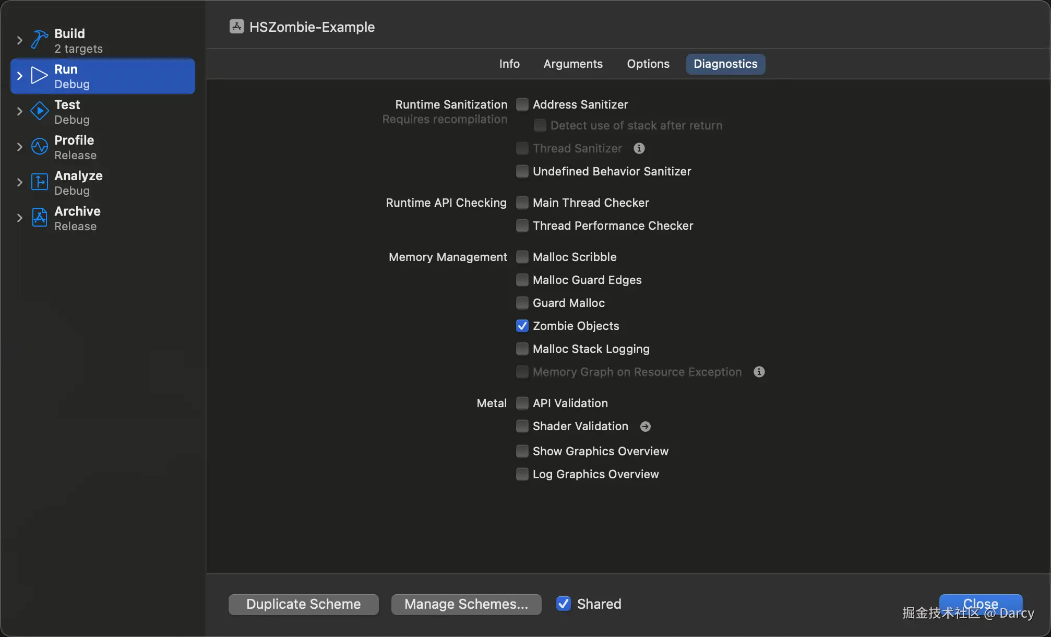The width and height of the screenshot is (1051, 637).
Task: Click the Test diamond play icon
Action: coord(39,111)
